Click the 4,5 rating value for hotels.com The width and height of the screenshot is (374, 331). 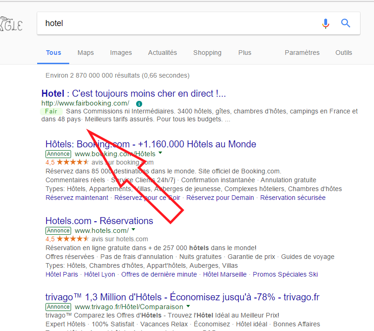pyautogui.click(x=50, y=239)
